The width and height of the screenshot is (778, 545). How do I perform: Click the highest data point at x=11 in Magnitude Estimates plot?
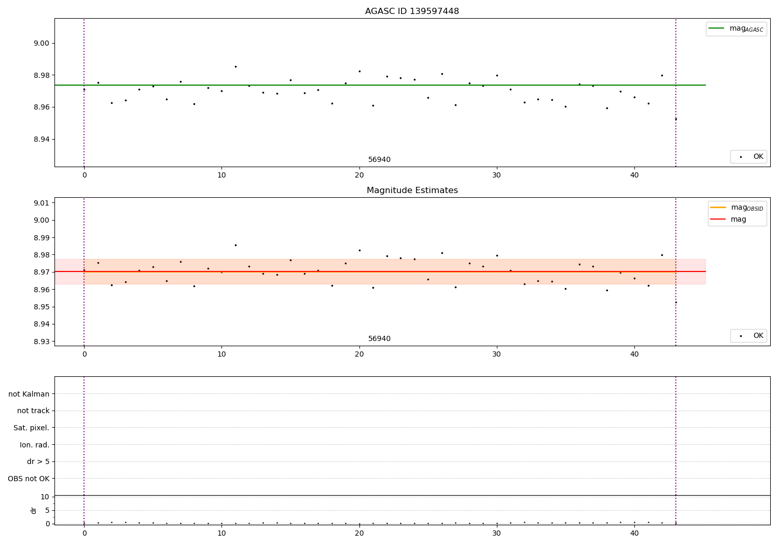[x=235, y=245]
